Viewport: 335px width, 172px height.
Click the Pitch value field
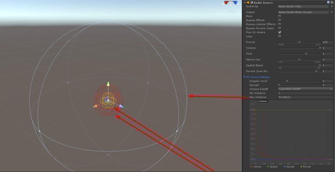click(327, 54)
